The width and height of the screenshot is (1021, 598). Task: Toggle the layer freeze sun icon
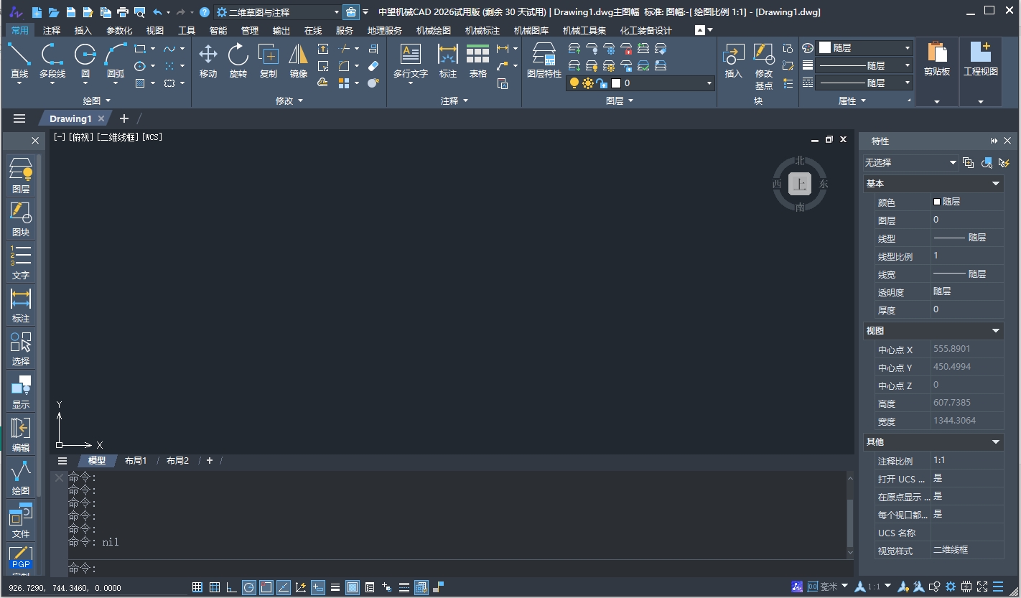[x=588, y=83]
